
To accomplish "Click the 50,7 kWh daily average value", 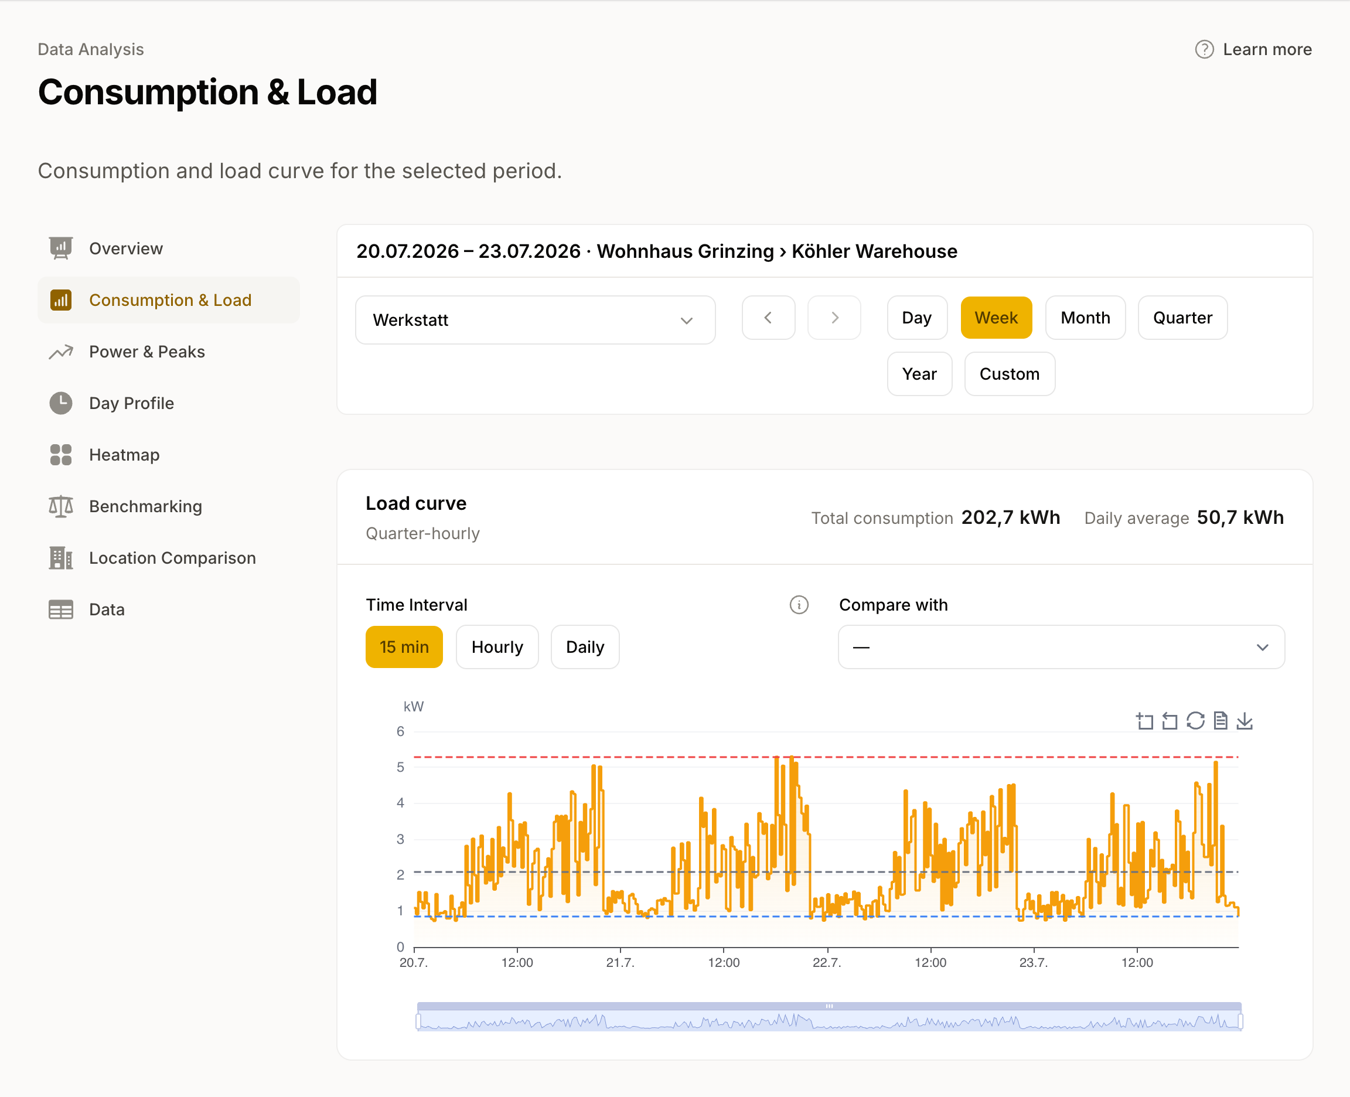I will [1239, 517].
